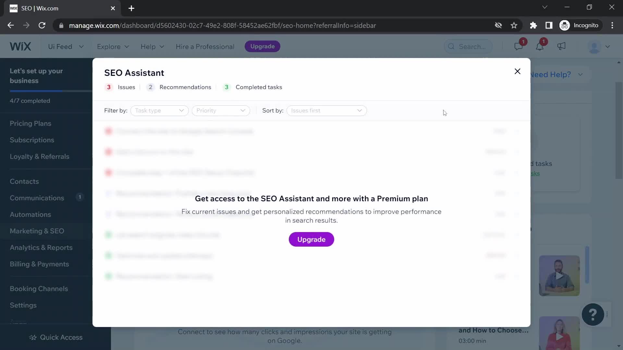Close the SEO Assistant dialog
The width and height of the screenshot is (623, 350).
pyautogui.click(x=518, y=71)
